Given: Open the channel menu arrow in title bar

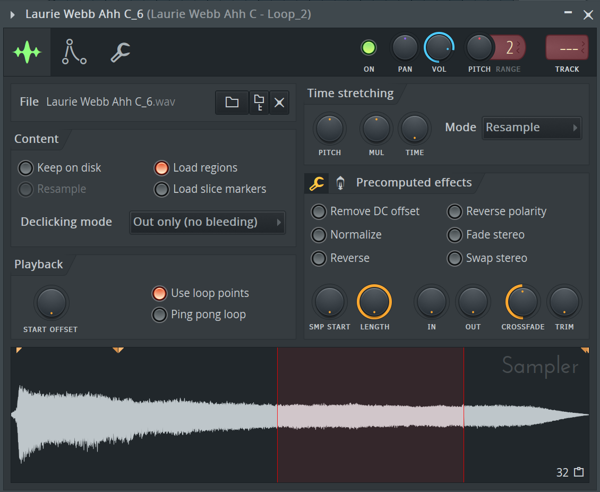Looking at the screenshot, I should [13, 14].
